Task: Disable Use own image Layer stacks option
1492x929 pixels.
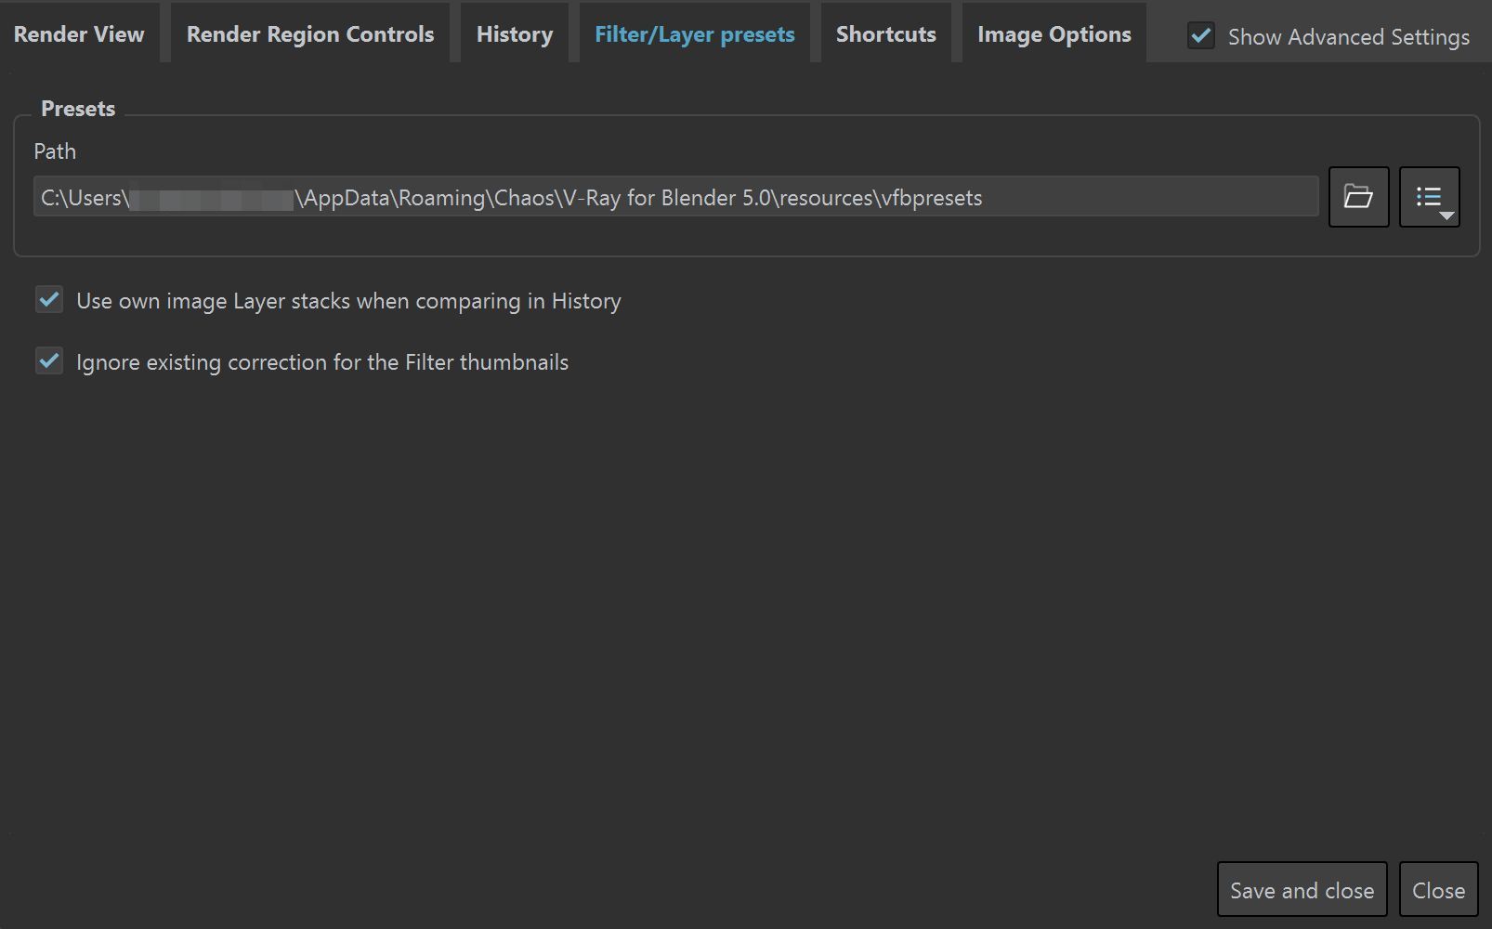Action: click(49, 300)
